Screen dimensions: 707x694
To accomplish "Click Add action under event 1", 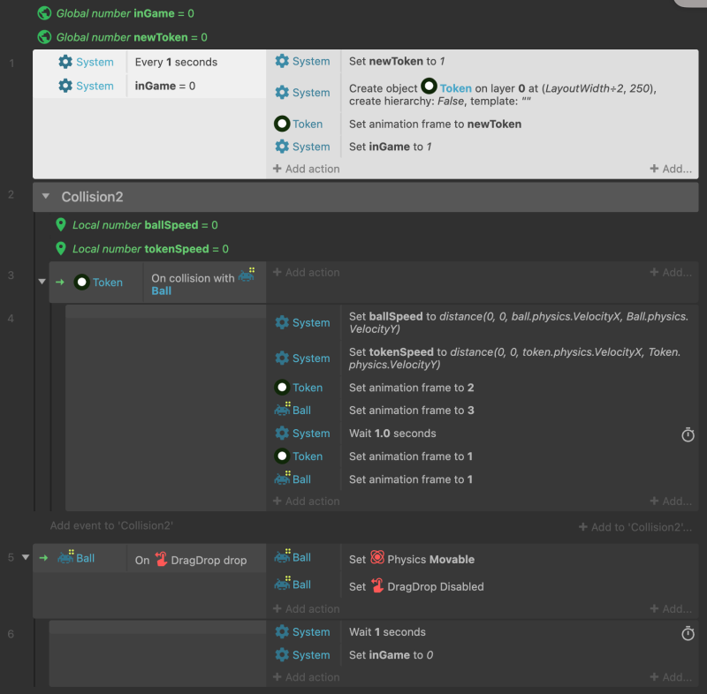I will click(306, 169).
